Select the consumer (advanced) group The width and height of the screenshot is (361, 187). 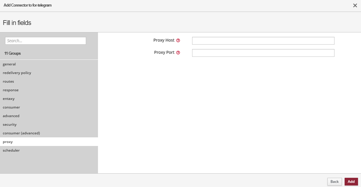pos(21,133)
